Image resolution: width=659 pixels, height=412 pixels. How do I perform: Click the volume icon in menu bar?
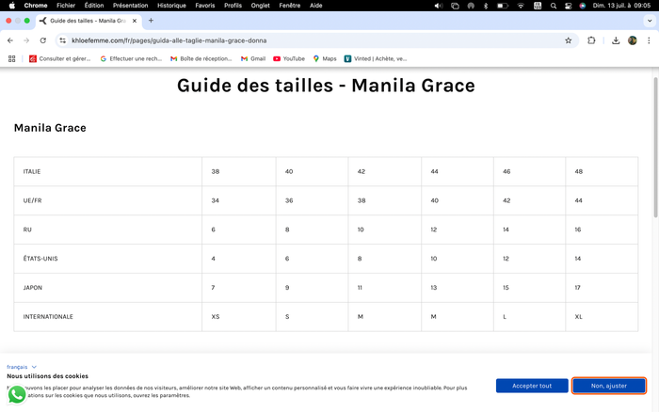click(x=439, y=6)
